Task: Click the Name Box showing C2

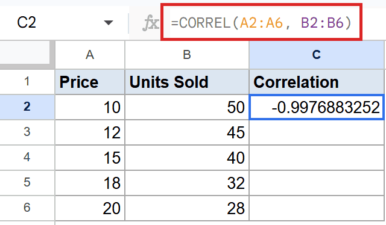Action: [x=64, y=23]
